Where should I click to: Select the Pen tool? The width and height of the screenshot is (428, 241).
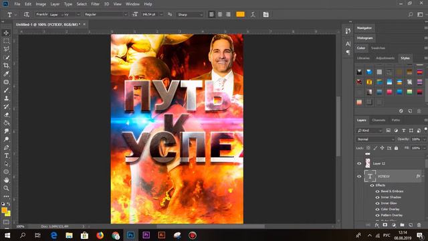(x=6, y=147)
